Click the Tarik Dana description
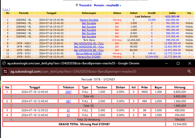Image resolution: width=195 pixels, height=138 pixels. tap(89, 40)
